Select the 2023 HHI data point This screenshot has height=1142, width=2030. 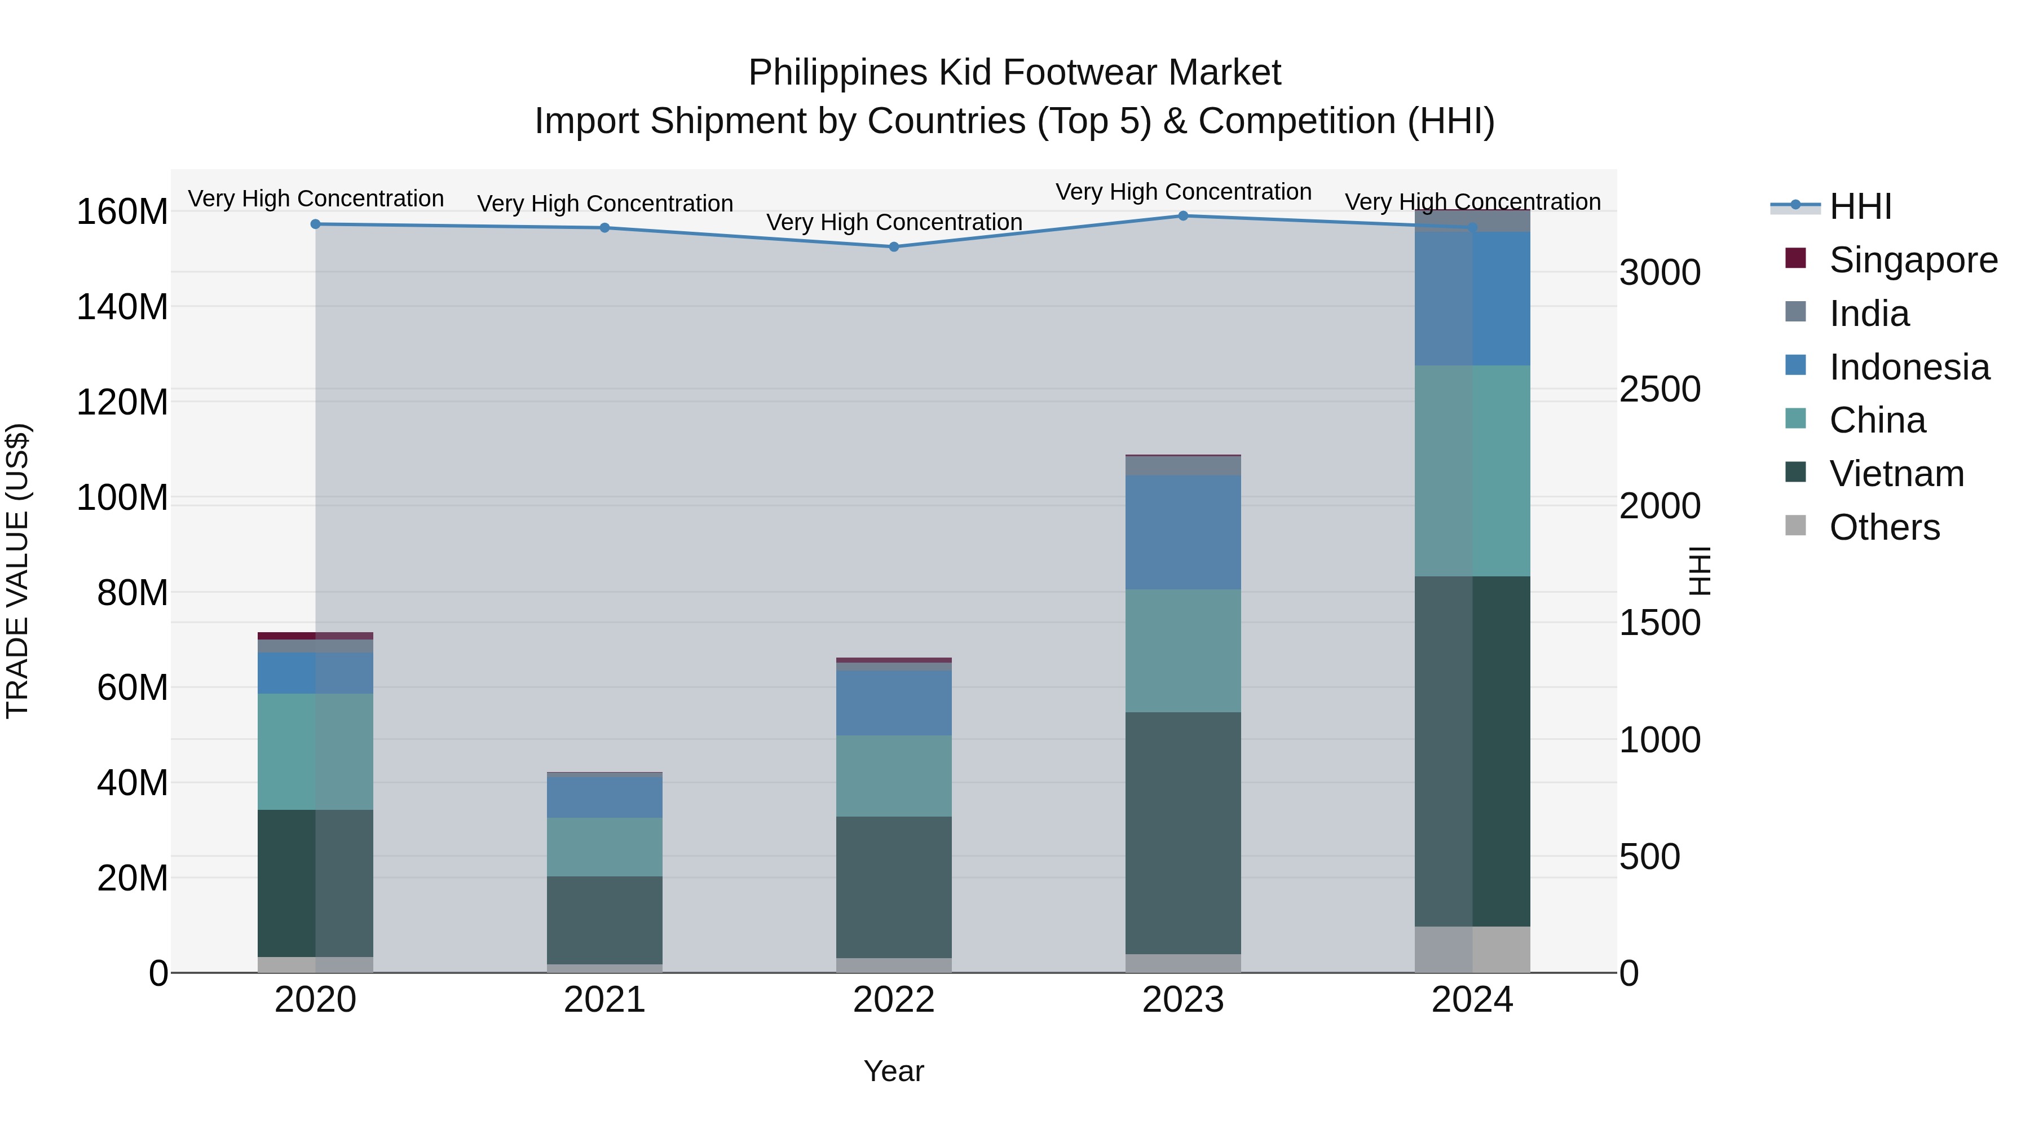click(1183, 216)
